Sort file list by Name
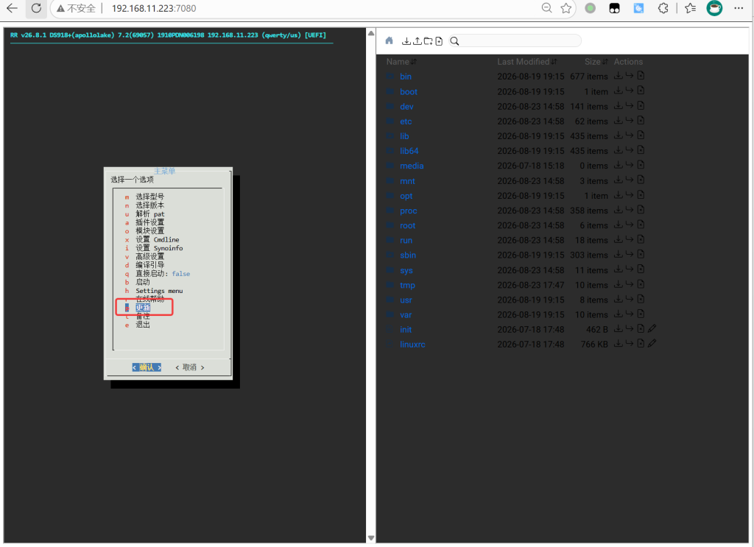The width and height of the screenshot is (754, 547). [x=401, y=62]
